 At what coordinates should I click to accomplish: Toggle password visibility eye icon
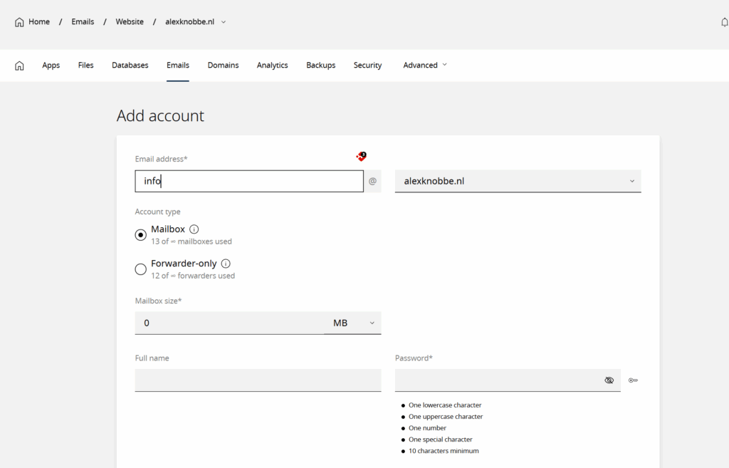coord(609,380)
